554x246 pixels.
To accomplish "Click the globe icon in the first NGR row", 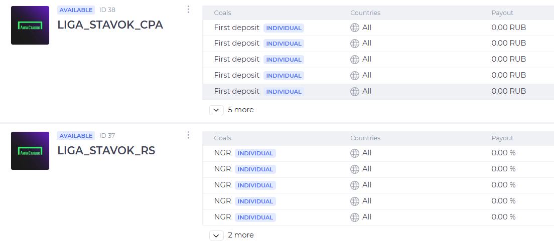I will pos(355,153).
